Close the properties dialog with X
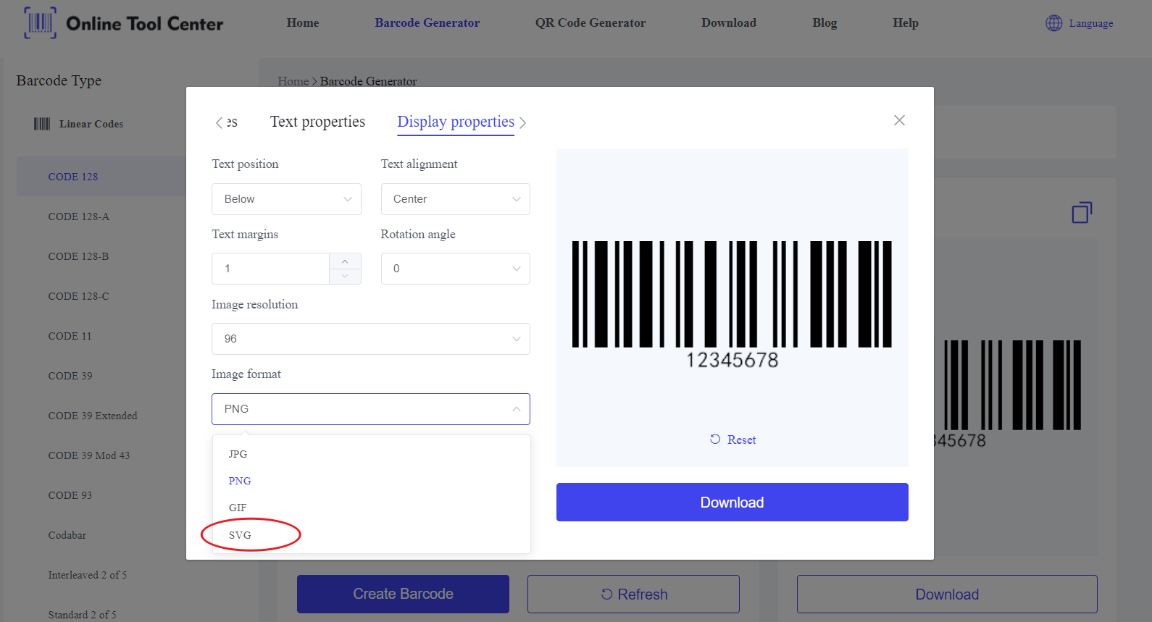This screenshot has width=1152, height=622. [899, 120]
